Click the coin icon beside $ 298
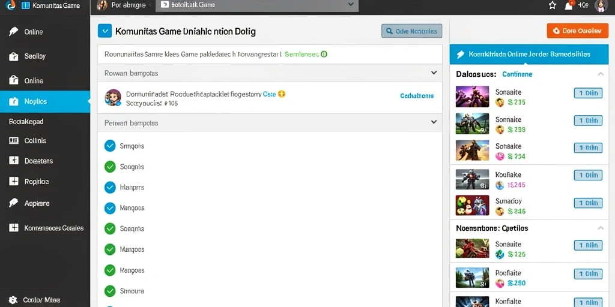Screen dimensions: 615x307 coord(500,130)
